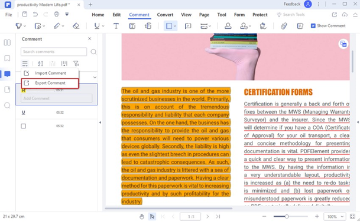Click the comment options menu icon
Screen dimensions: 360x222
coord(25,64)
